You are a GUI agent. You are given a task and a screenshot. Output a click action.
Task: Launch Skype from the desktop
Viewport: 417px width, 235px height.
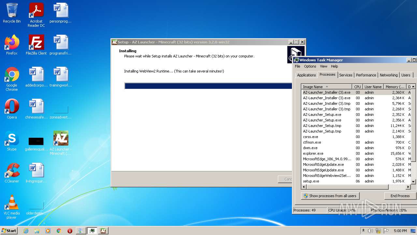pos(12,141)
